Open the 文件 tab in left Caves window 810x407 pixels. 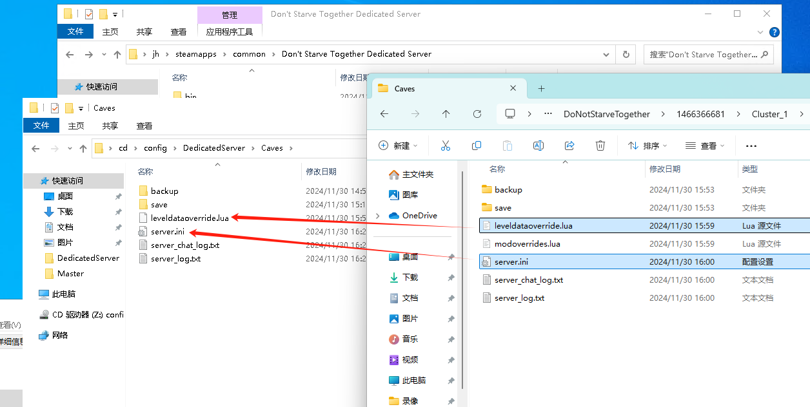point(41,126)
